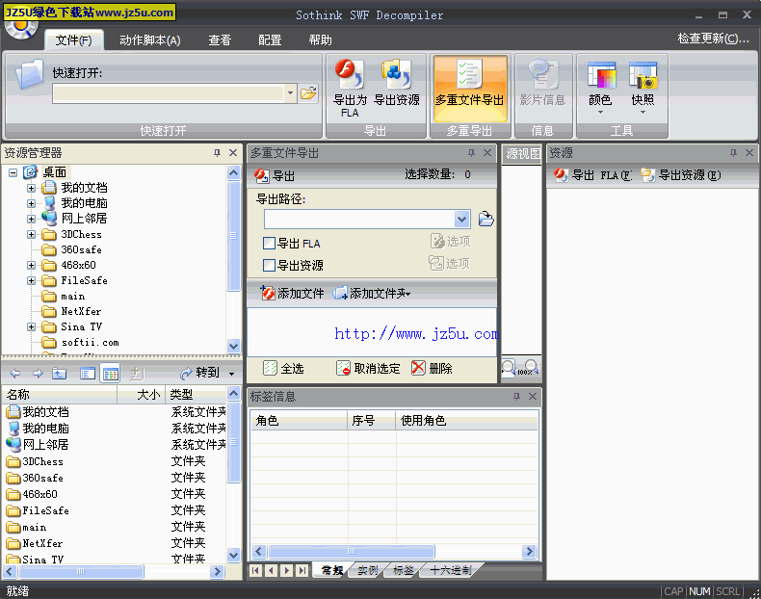Click the http://www.jz5u.com link
The image size is (761, 599).
point(416,334)
